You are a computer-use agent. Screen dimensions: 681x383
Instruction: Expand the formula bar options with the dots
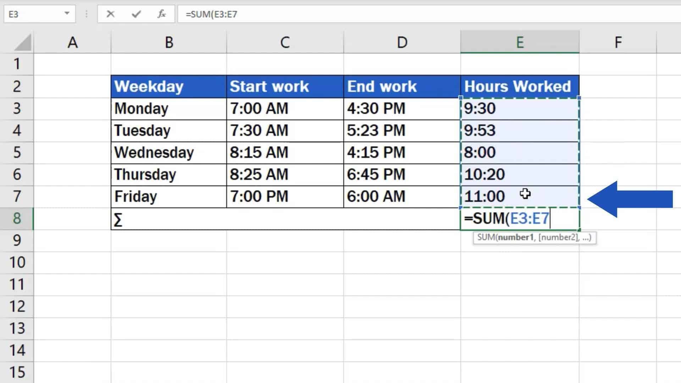click(x=86, y=14)
